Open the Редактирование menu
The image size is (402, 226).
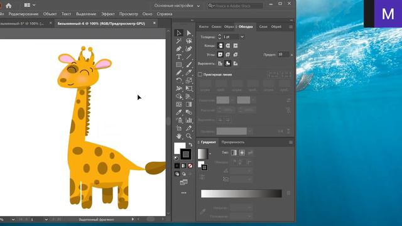click(x=23, y=14)
